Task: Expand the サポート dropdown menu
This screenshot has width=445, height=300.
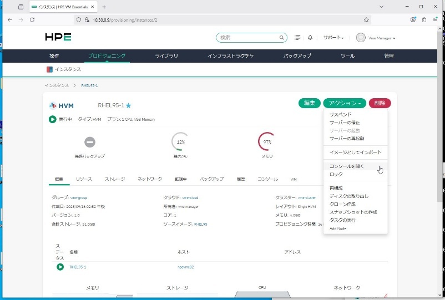Action: 333,38
